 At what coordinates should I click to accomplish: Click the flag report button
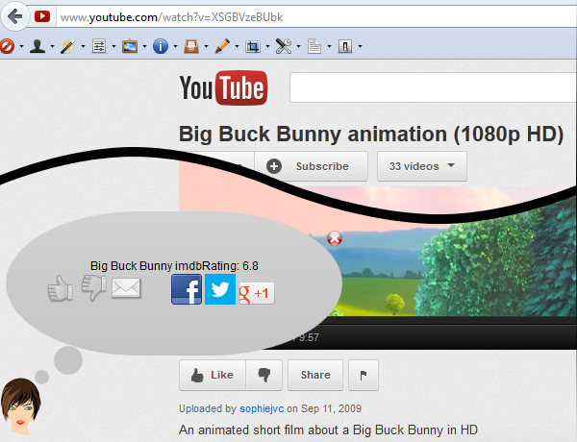[x=364, y=375]
